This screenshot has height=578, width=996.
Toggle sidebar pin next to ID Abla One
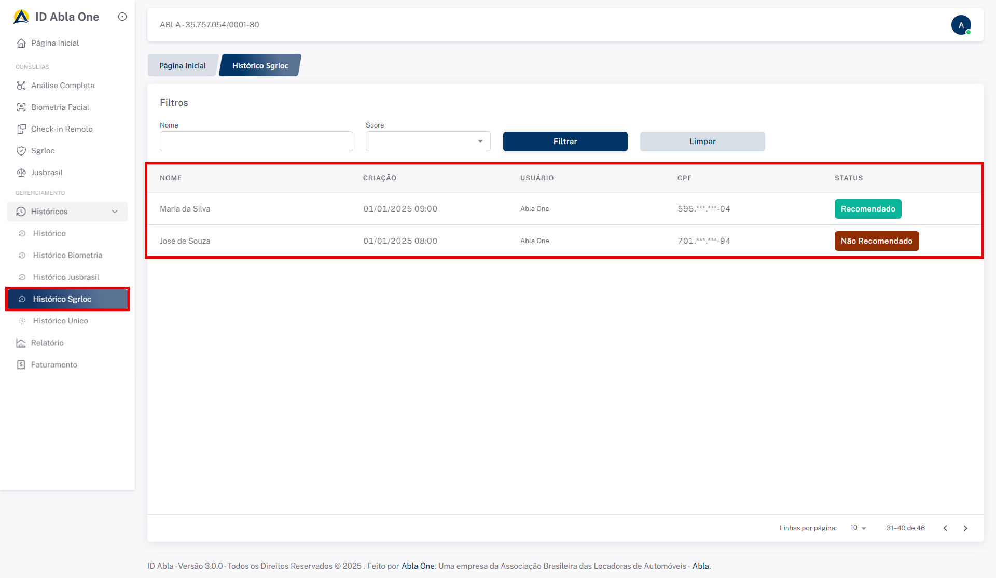(122, 17)
